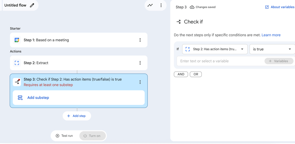
Task: Open Step 2 more options menu
Action: coord(140,63)
